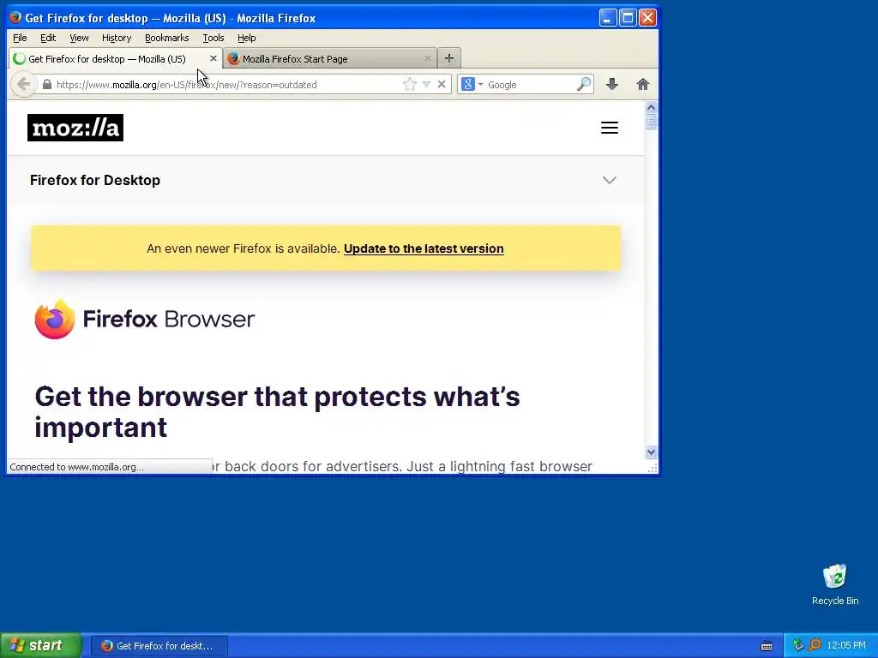878x658 pixels.
Task: Follow the Update to the latest version link
Action: pos(424,248)
